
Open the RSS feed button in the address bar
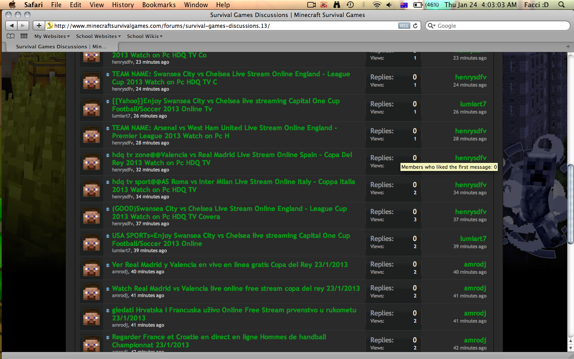pyautogui.click(x=404, y=26)
